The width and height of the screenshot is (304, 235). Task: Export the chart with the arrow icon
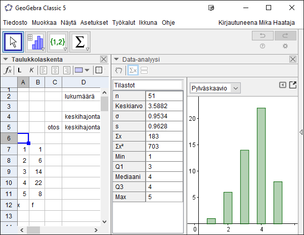292,85
